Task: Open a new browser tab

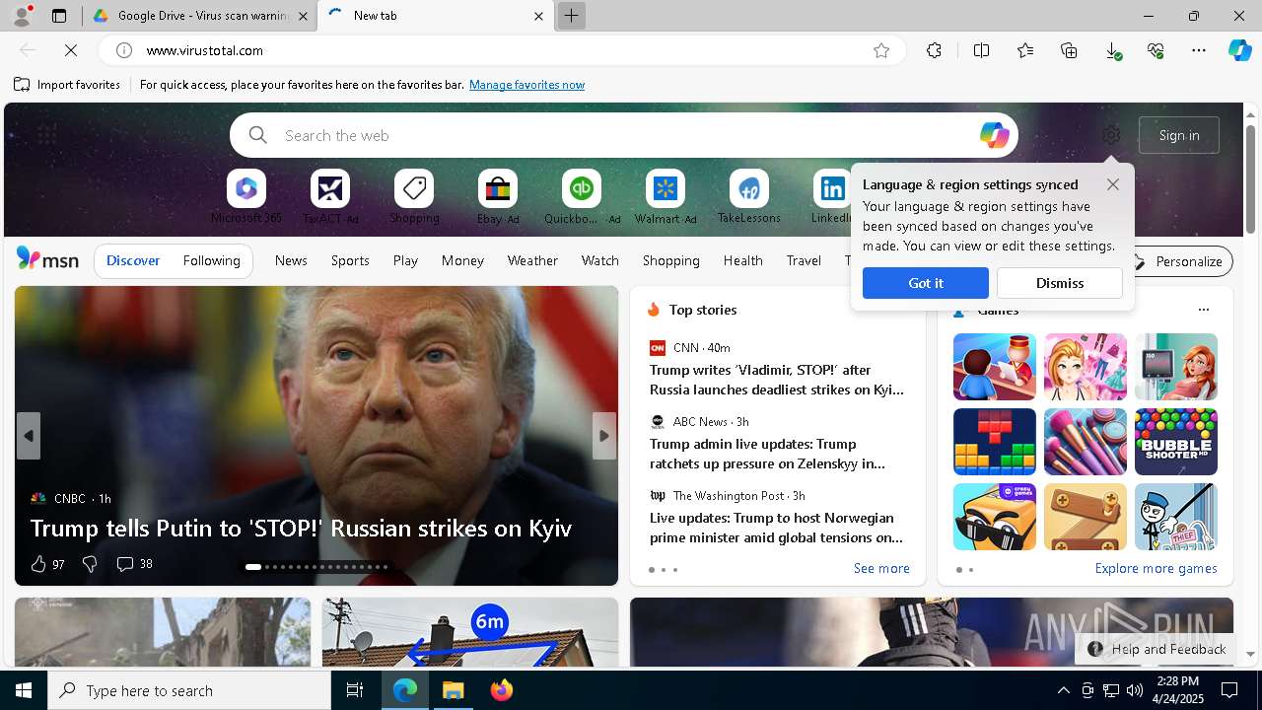Action: (x=571, y=16)
